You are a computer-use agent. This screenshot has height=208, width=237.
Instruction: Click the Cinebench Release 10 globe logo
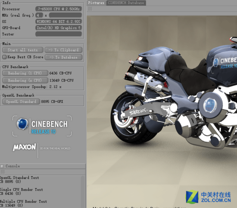(x=22, y=124)
